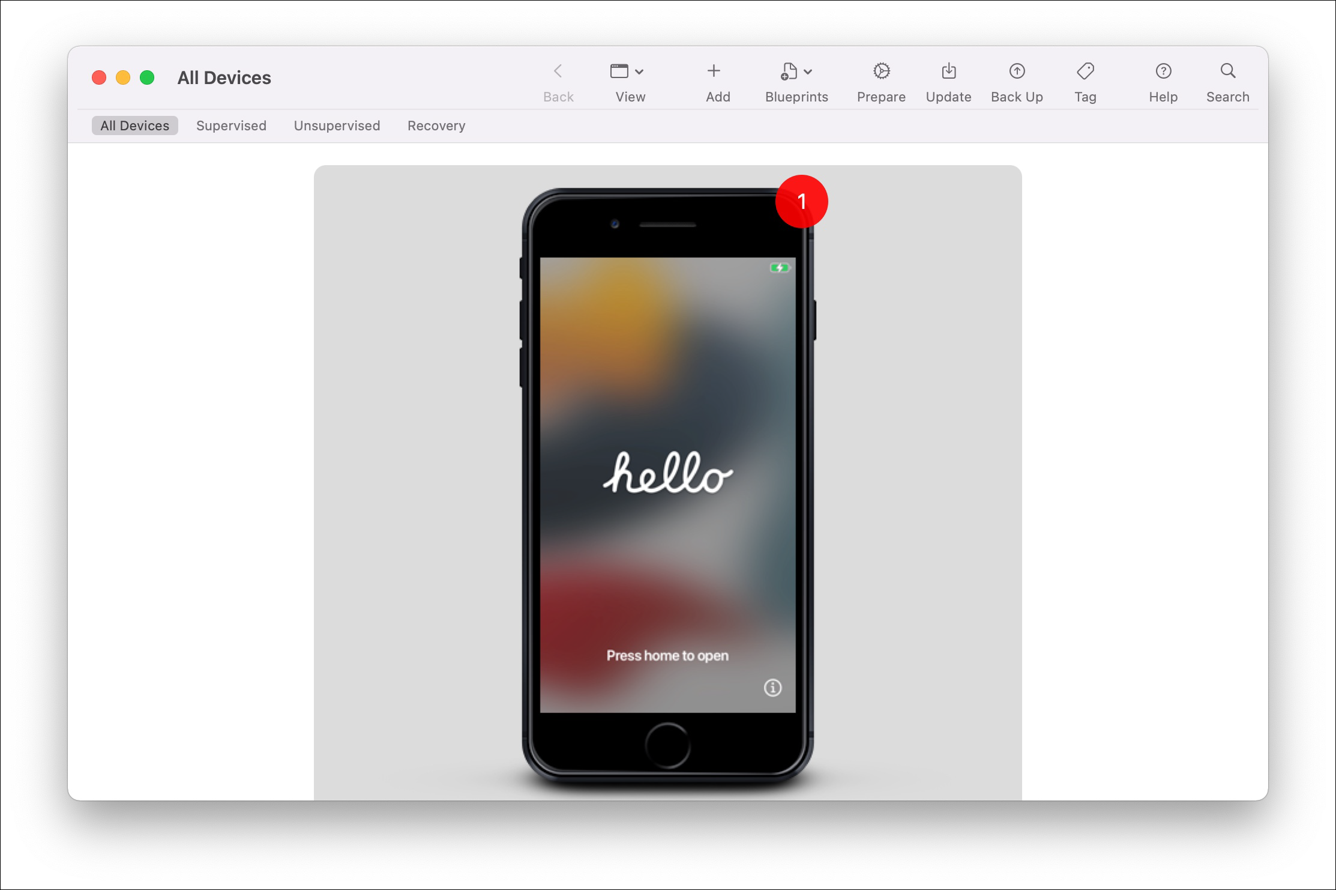Open the Help question mark icon
Image resolution: width=1336 pixels, height=890 pixels.
1163,71
